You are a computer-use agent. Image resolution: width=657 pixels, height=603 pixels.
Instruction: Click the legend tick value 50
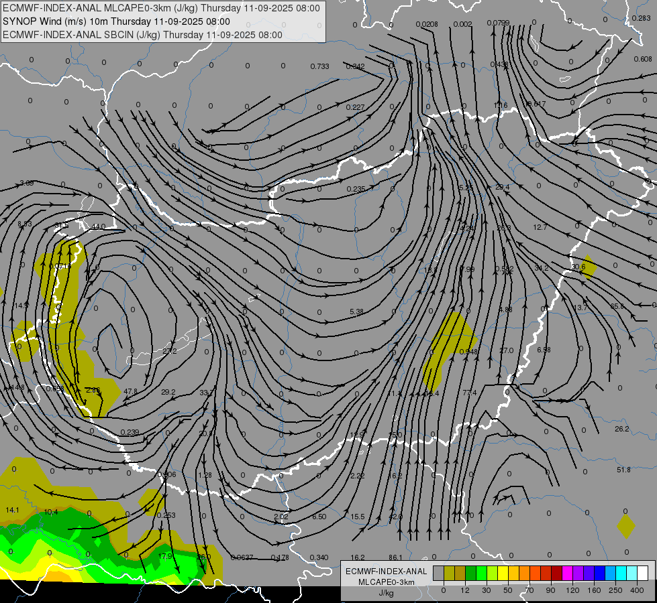click(x=508, y=590)
